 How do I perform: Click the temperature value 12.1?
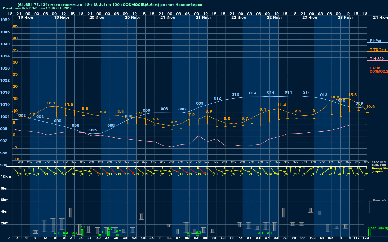coord(51,103)
